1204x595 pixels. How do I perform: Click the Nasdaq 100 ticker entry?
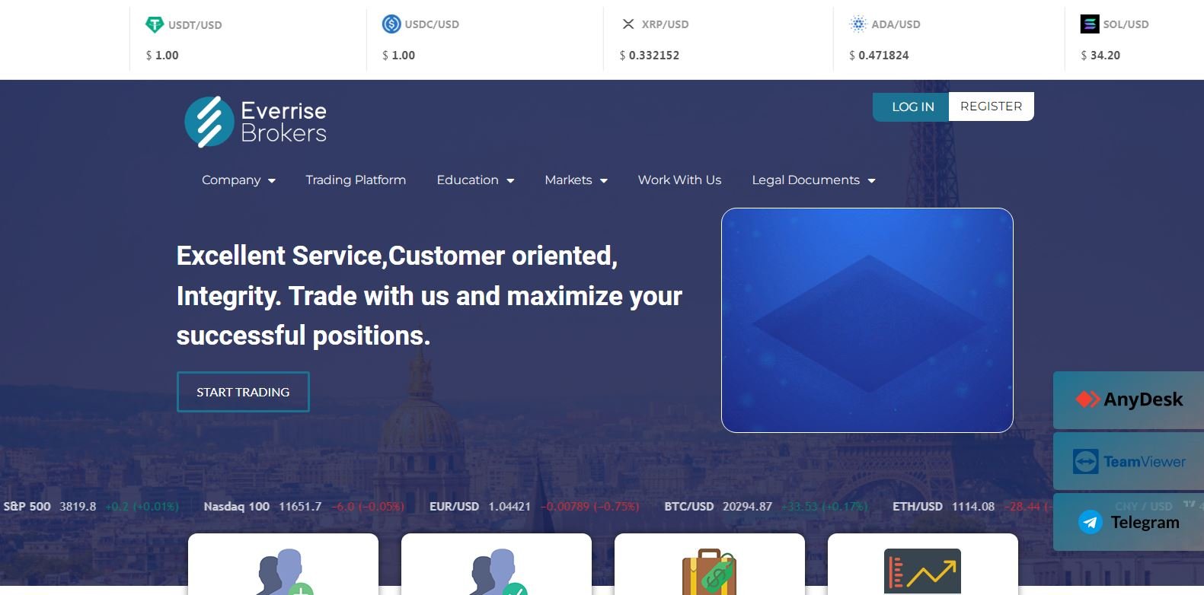(304, 506)
